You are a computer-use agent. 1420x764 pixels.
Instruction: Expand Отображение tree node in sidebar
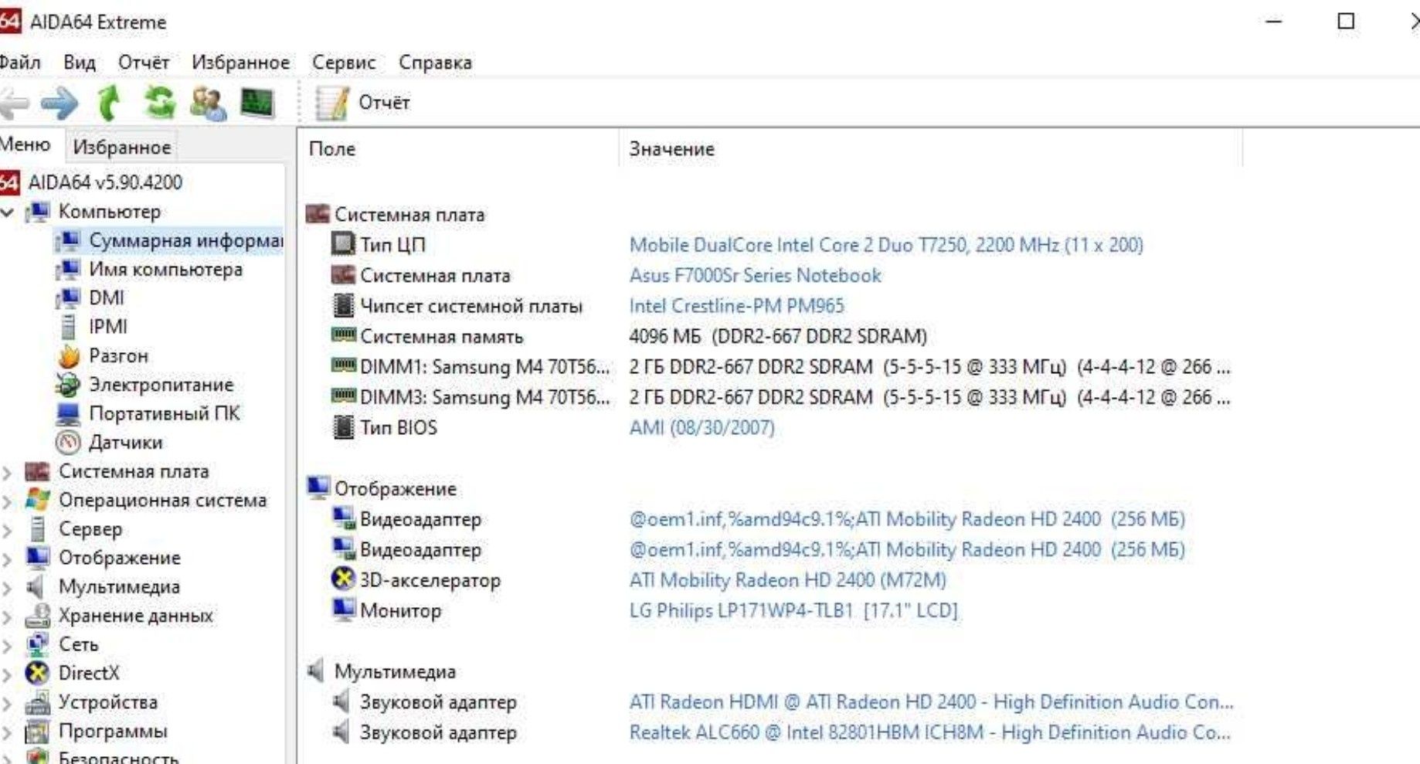pos(8,559)
